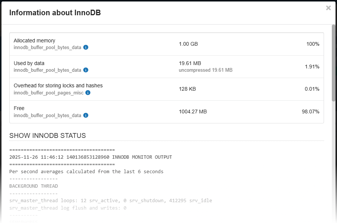This screenshot has width=337, height=223.
Task: Click the 1.91% used percentage
Action: pyautogui.click(x=312, y=67)
